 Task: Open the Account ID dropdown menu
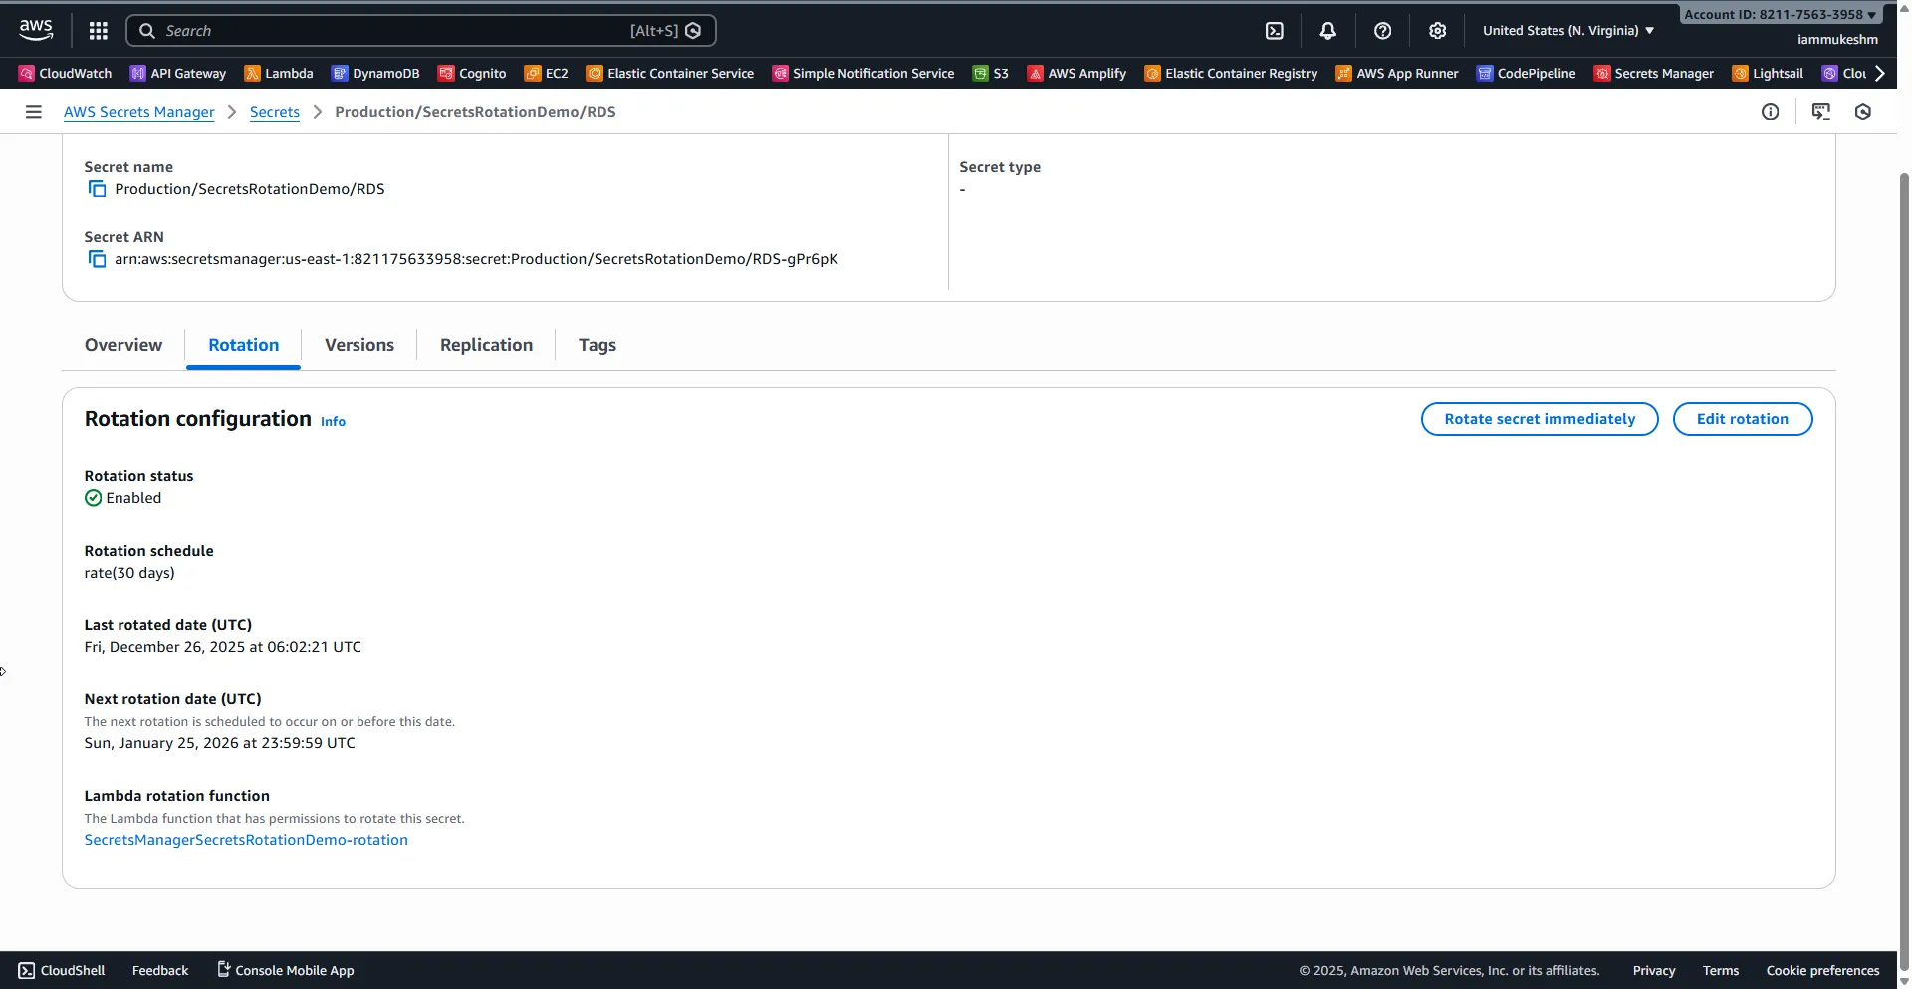1780,14
